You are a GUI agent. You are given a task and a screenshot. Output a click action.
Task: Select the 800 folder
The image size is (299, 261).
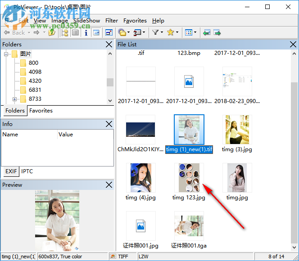click(x=33, y=63)
